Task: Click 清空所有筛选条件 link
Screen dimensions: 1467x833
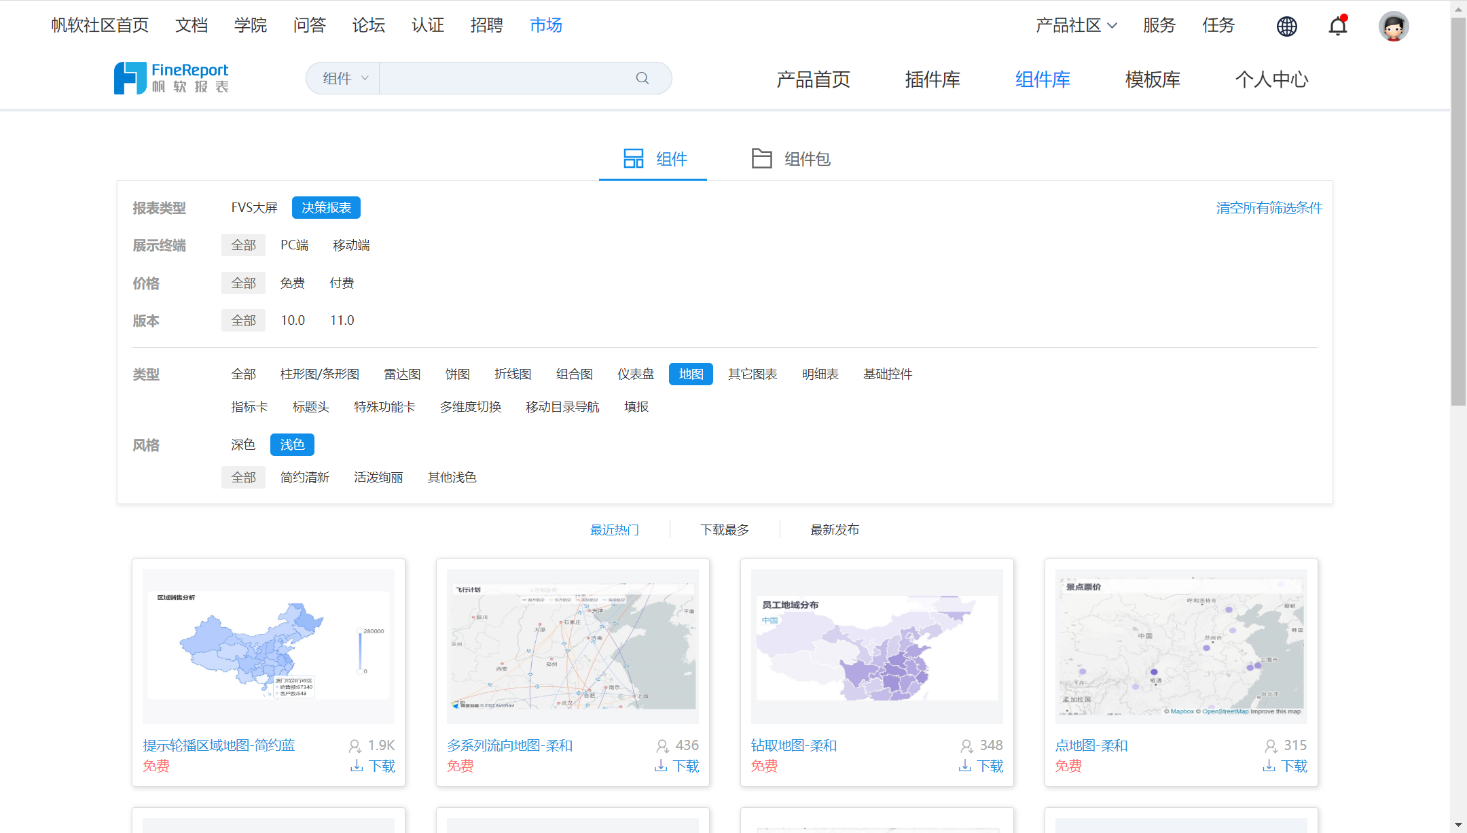Action: click(x=1269, y=208)
